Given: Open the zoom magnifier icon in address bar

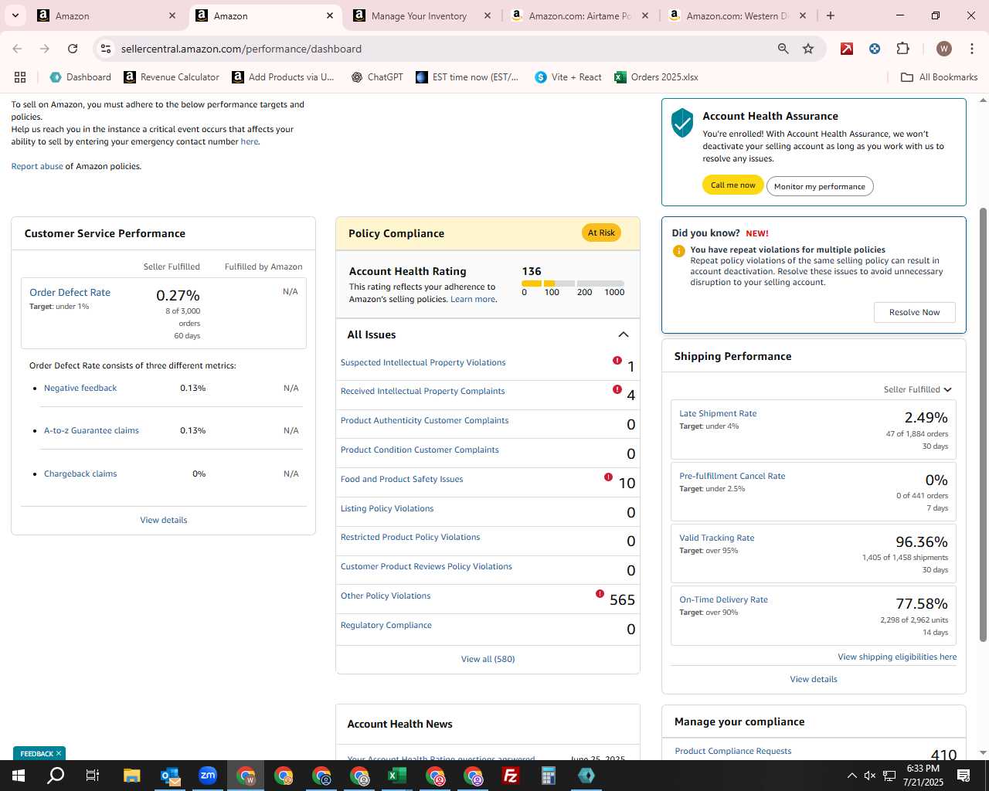Looking at the screenshot, I should 783,49.
